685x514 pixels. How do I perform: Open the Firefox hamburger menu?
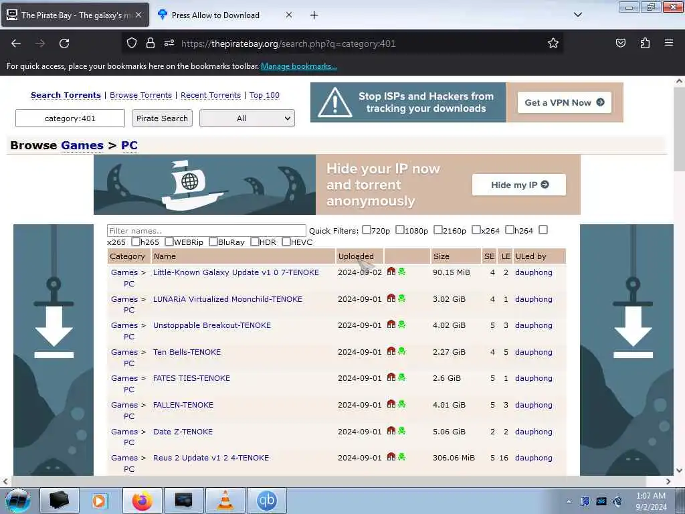click(x=669, y=43)
